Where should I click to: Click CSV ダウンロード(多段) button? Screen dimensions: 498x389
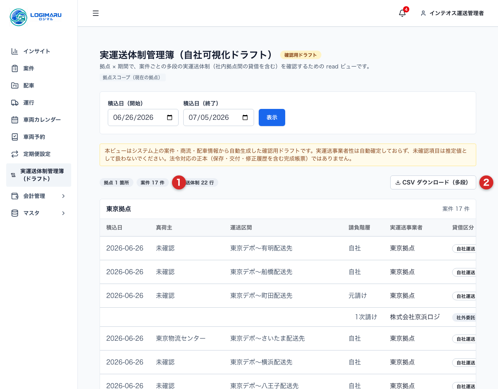(433, 182)
